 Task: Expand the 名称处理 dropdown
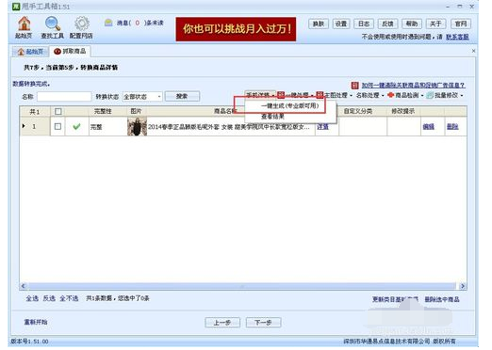[x=369, y=95]
